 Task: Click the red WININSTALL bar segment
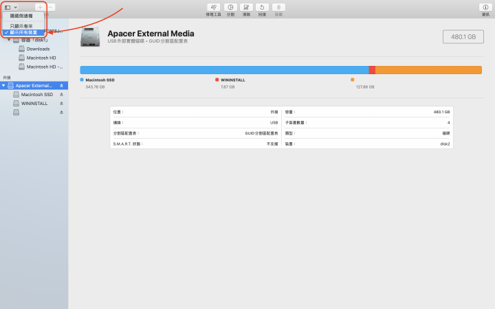[x=372, y=70]
